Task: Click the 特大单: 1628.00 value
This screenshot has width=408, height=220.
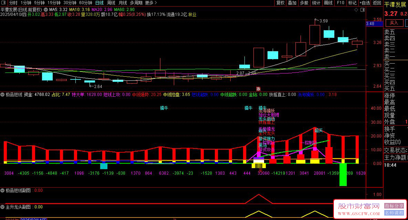Action: coord(87,94)
